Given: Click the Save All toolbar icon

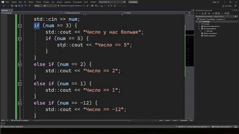Looking at the screenshot, I should tap(22, 6).
